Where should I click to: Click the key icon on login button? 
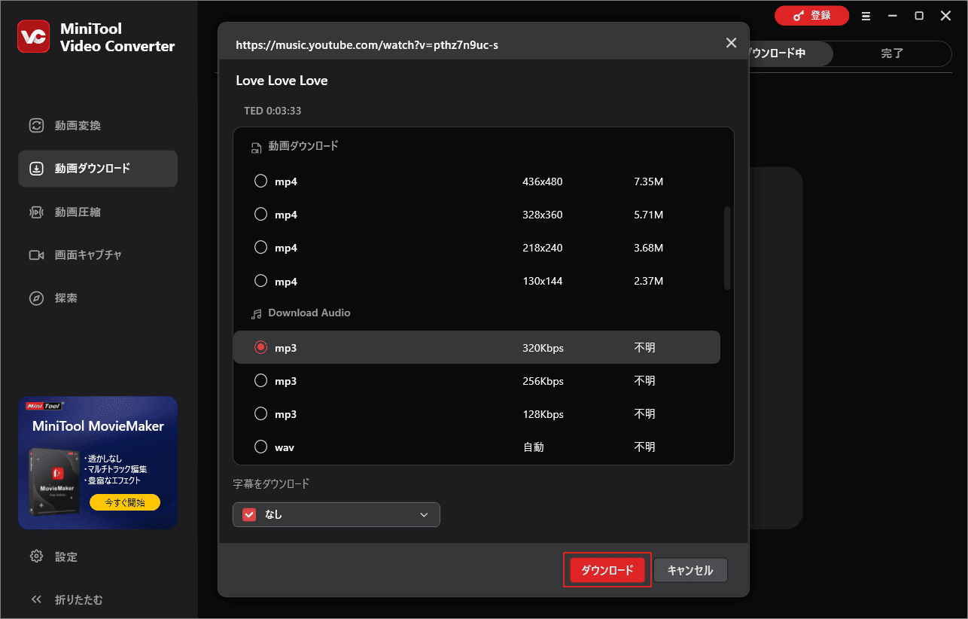pos(797,16)
